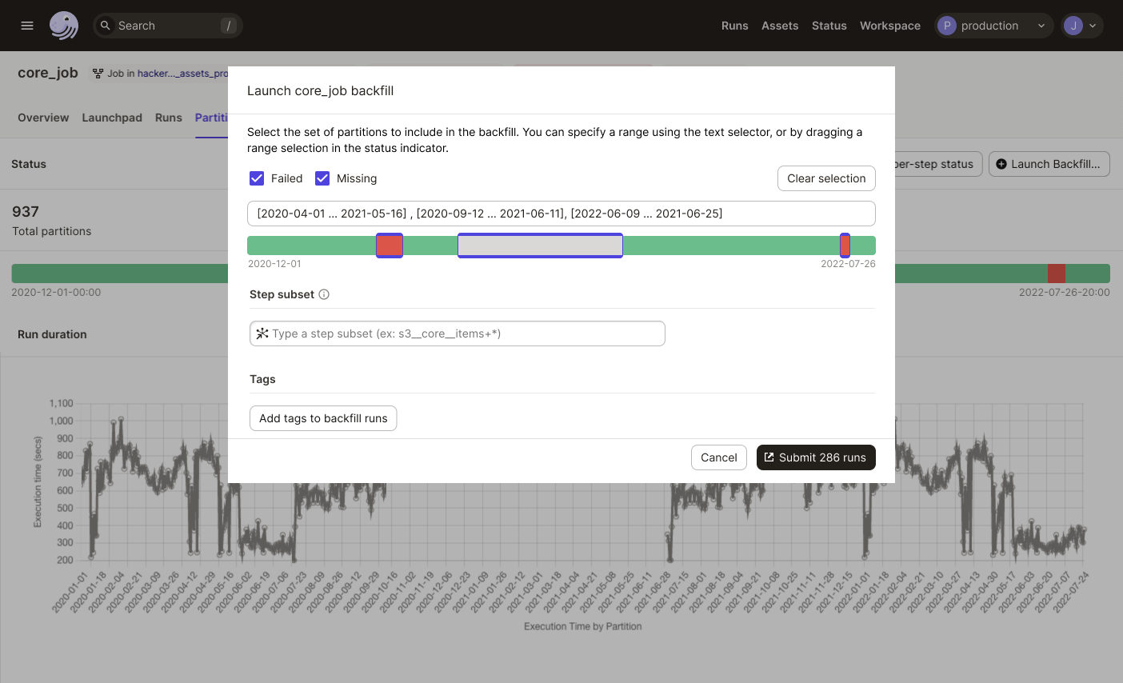Switch to the Launchpad tab
Screen dimensions: 1123x683
[x=112, y=118]
